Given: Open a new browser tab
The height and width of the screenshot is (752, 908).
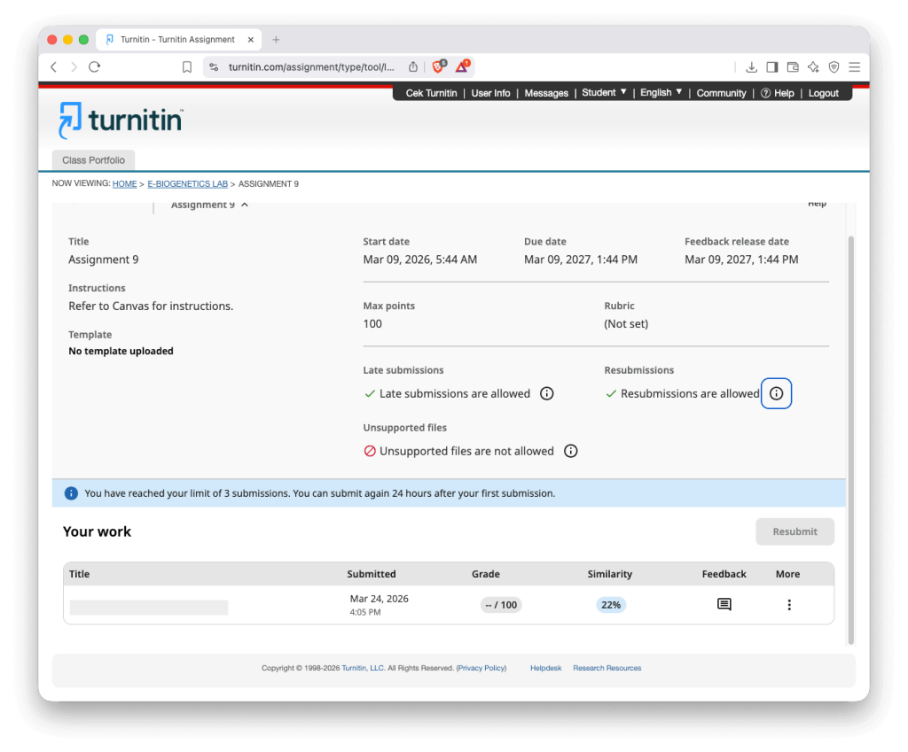Looking at the screenshot, I should 277,39.
